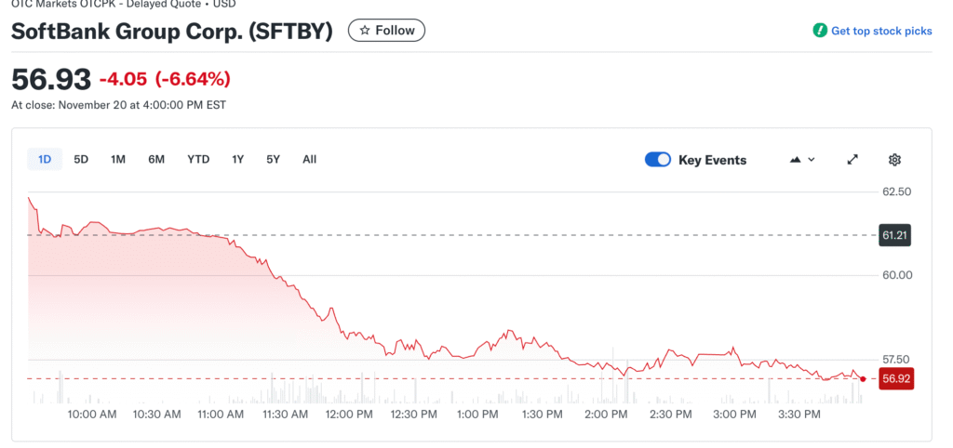Toggle the Key Events switch

tap(658, 160)
